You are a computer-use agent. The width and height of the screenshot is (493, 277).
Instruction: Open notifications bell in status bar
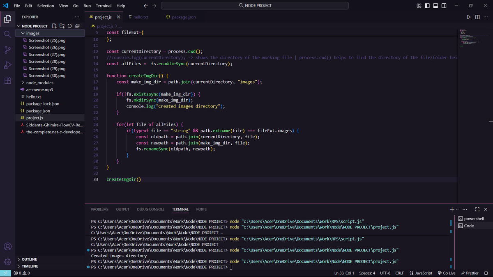click(486, 273)
